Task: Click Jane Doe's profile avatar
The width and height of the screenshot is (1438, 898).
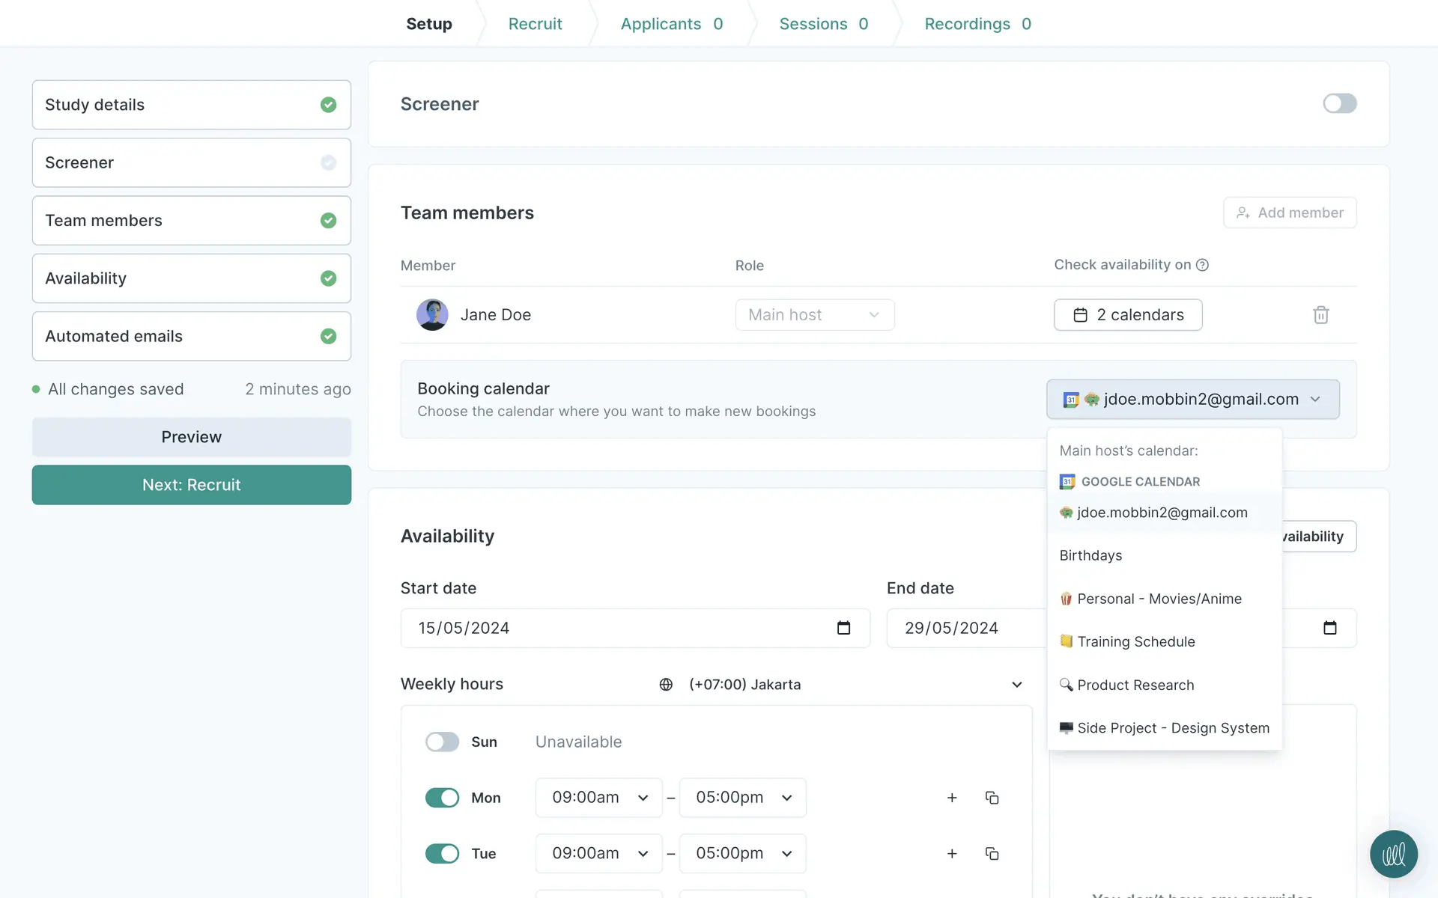Action: (x=432, y=315)
